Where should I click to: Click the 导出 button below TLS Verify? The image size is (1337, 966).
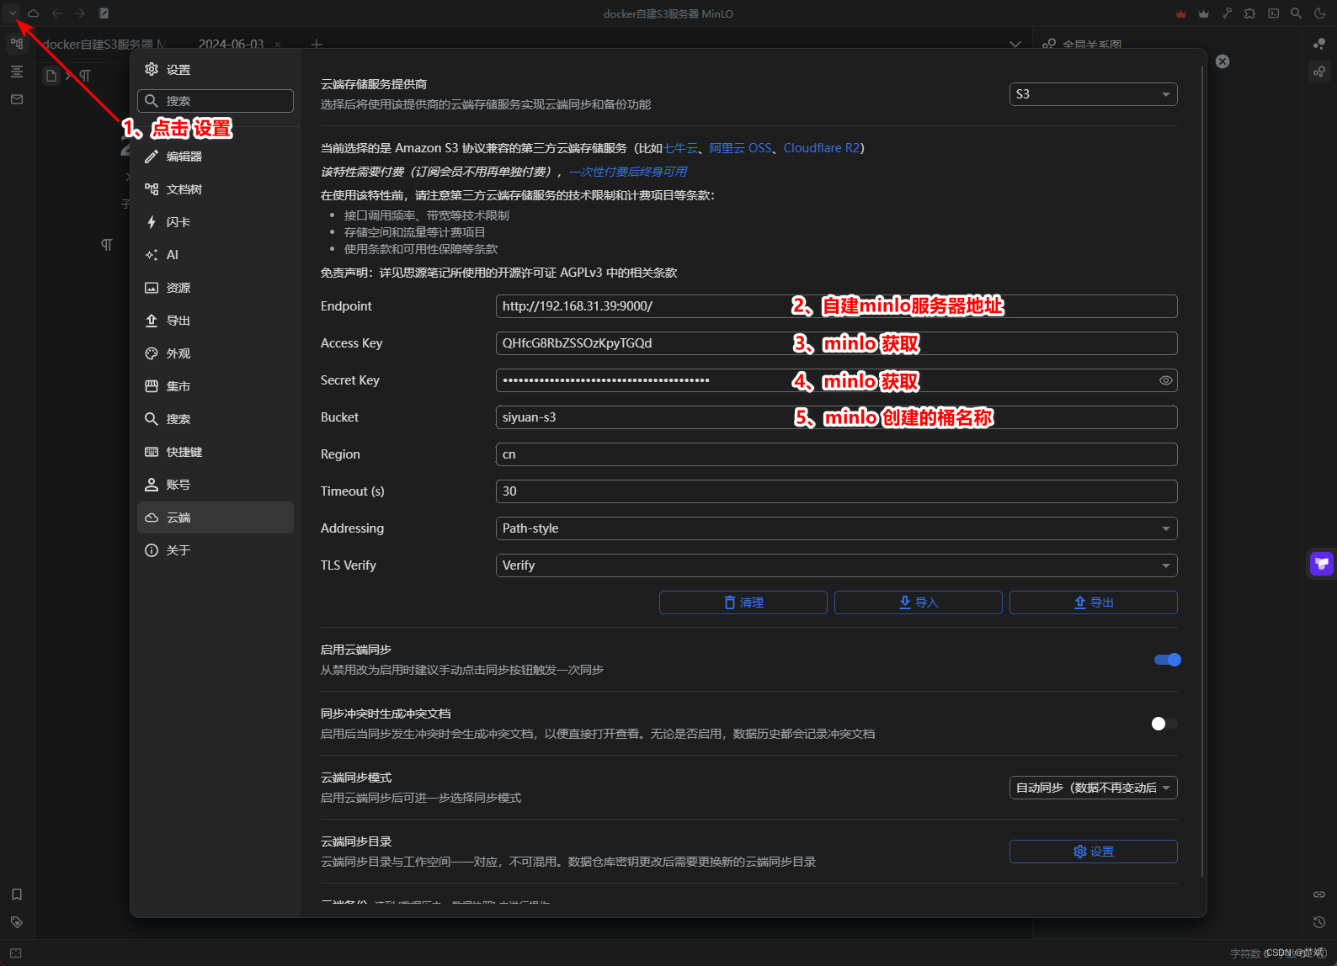pyautogui.click(x=1094, y=602)
